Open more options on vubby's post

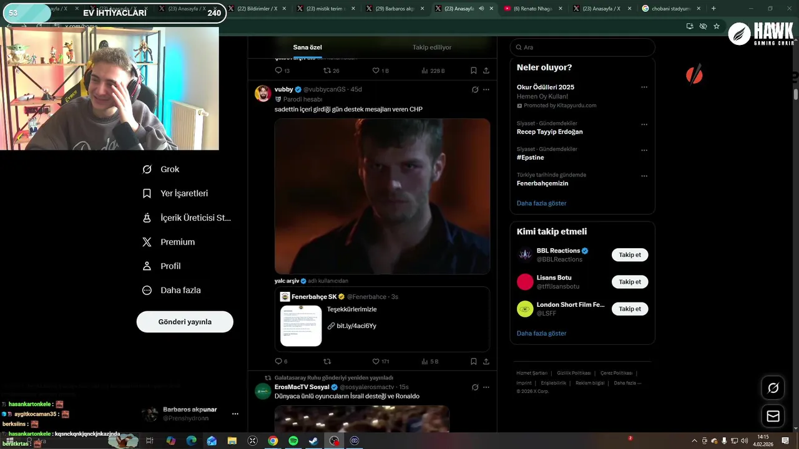click(x=486, y=89)
